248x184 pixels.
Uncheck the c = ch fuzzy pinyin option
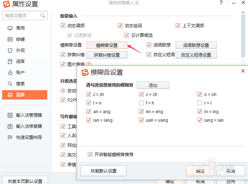141,95
